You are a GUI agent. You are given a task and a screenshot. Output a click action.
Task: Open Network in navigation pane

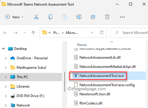pos(23,105)
